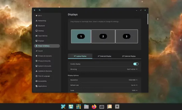Open the Resolution dropdown showing 1920x1080
182x110 pixels.
[x=133, y=80]
